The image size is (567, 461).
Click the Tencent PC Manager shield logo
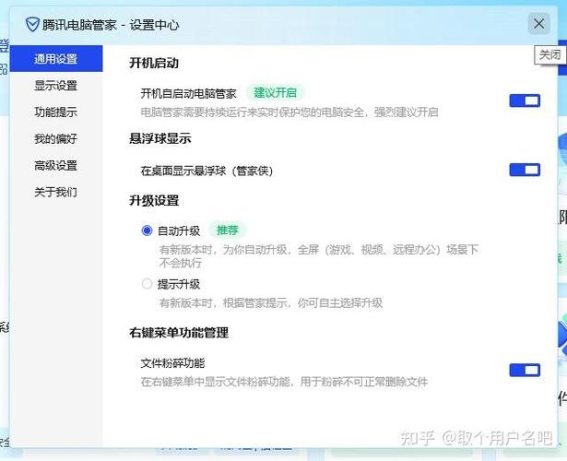(32, 25)
